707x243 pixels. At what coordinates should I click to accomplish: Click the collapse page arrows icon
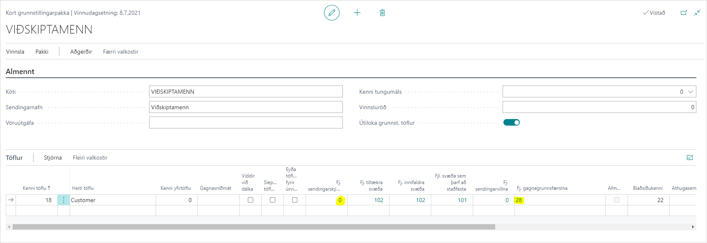pyautogui.click(x=697, y=13)
